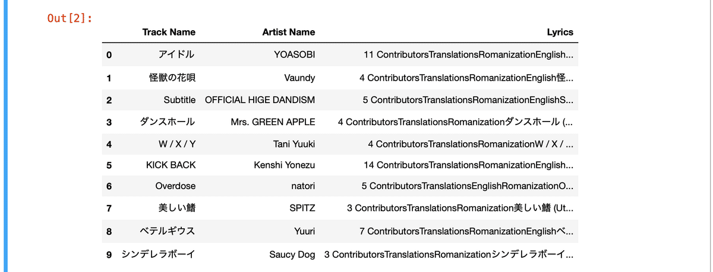Click the Track Name column header
The image size is (713, 272).
(169, 32)
